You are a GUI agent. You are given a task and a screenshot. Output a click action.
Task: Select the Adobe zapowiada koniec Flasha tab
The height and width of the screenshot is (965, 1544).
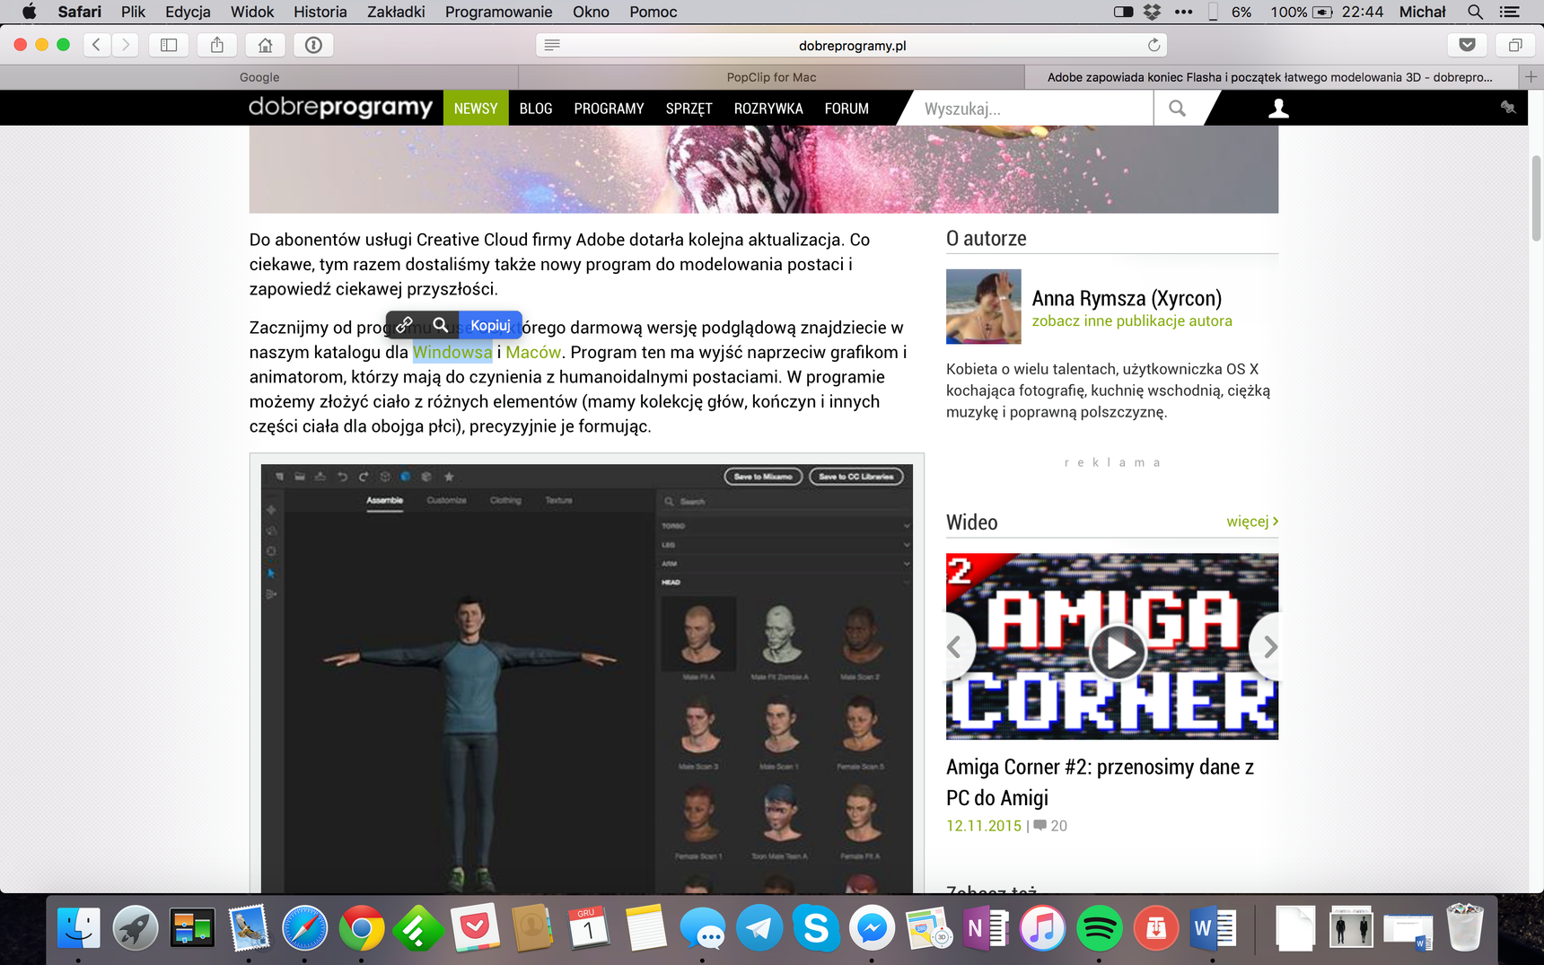tap(1269, 77)
